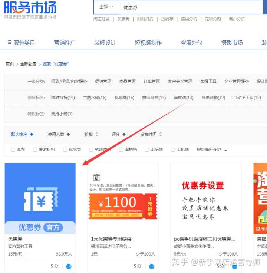Open the 全部 search category dropdown
The height and width of the screenshot is (273, 267).
click(106, 7)
